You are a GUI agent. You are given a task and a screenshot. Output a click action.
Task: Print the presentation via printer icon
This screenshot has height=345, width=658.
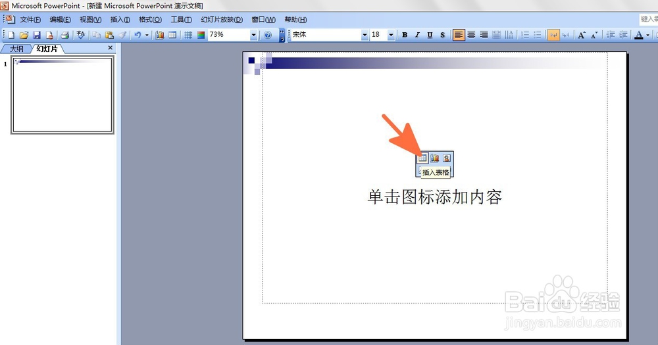64,35
